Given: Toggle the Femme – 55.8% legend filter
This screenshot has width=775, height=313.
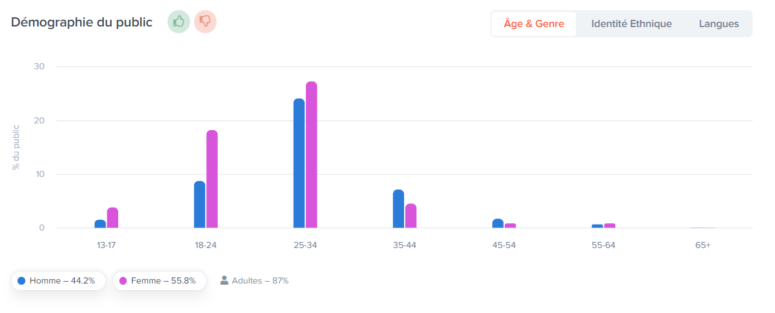Looking at the screenshot, I should 160,280.
